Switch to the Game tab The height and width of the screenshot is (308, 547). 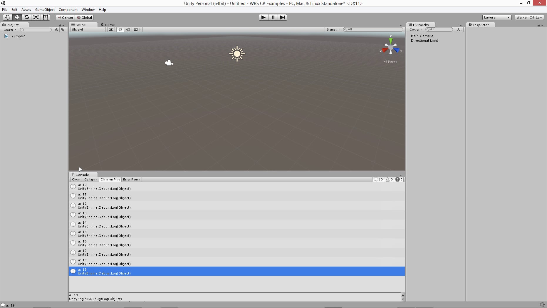[x=108, y=25]
